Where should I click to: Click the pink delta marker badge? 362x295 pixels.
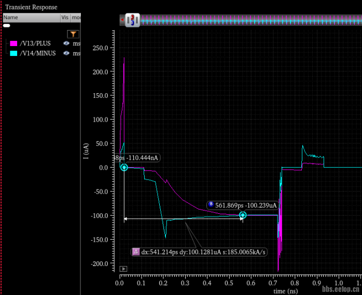(136, 252)
